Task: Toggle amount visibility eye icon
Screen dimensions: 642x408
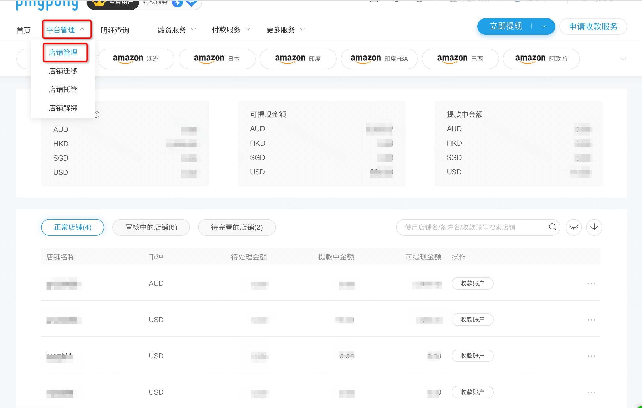Action: pos(573,227)
